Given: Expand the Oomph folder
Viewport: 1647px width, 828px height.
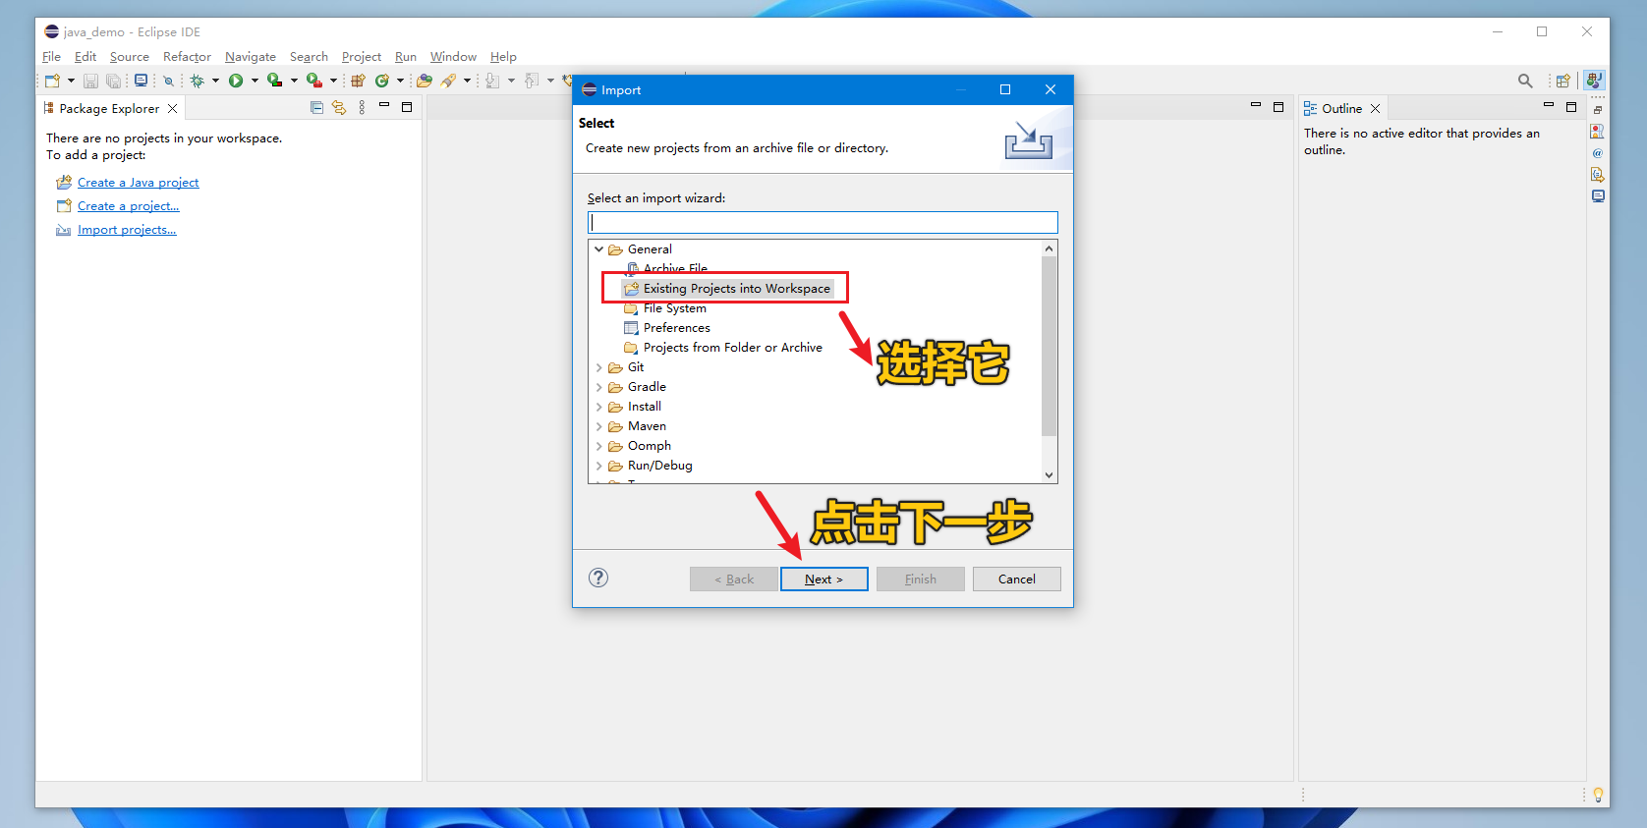Looking at the screenshot, I should click(x=598, y=446).
